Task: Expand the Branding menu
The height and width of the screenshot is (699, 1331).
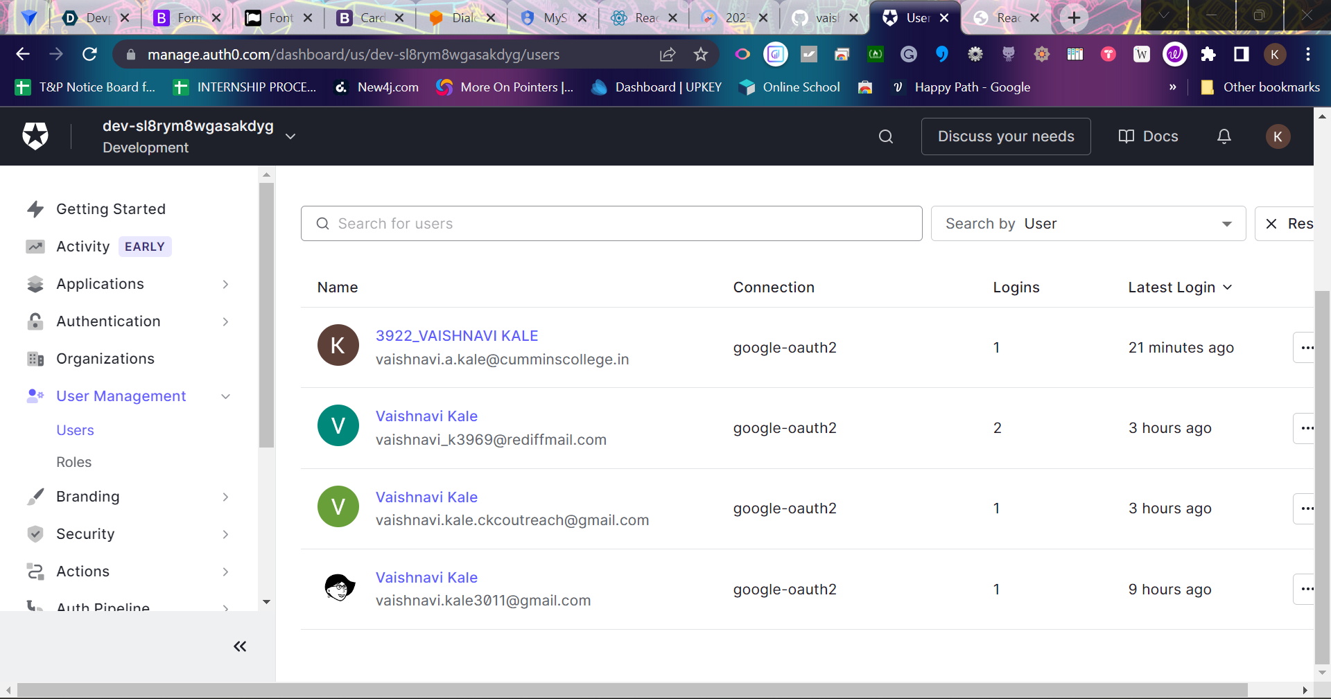Action: 225,497
